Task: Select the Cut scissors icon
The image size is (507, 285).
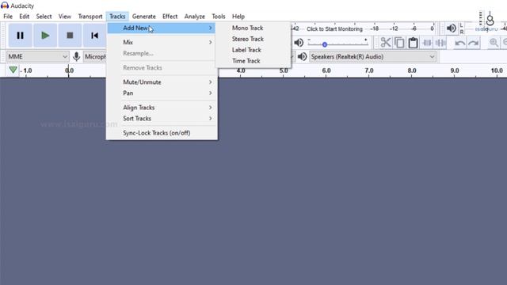Action: (386, 43)
